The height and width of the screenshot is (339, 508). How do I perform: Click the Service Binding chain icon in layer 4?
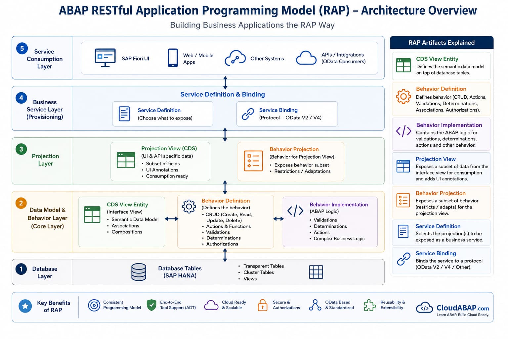(248, 114)
